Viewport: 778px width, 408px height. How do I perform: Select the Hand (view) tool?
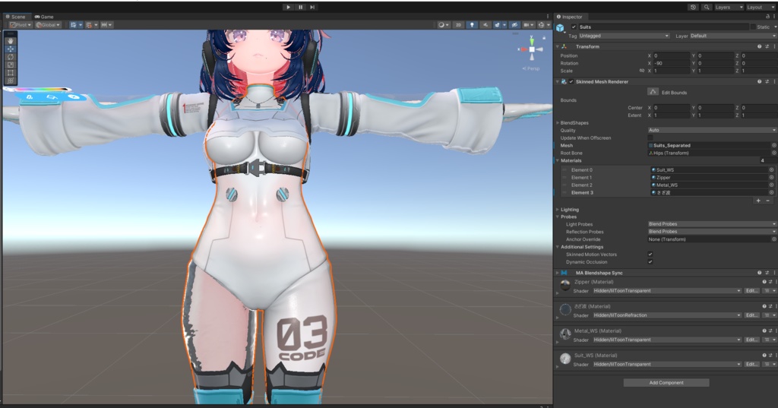click(11, 41)
